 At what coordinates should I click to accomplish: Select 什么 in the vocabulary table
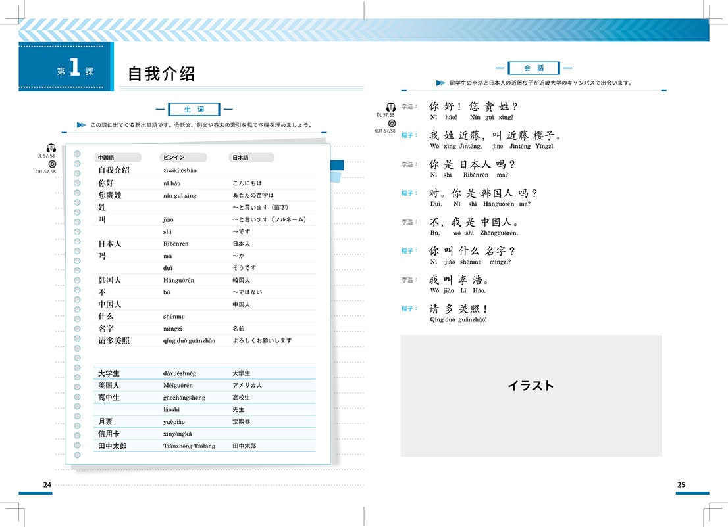pos(106,316)
